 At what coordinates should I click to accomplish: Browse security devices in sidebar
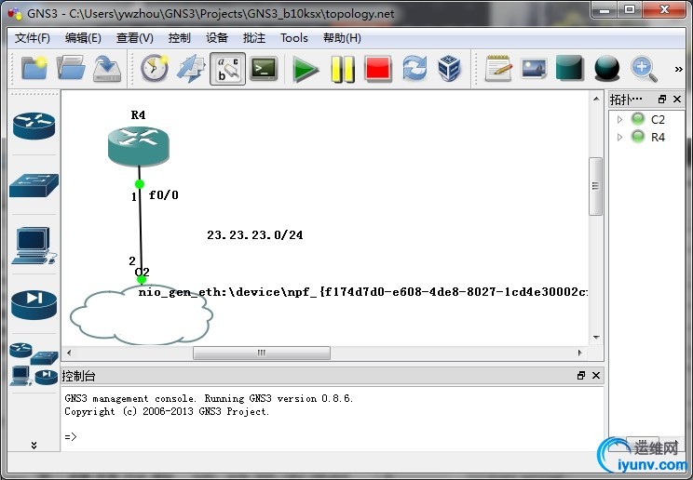34,304
